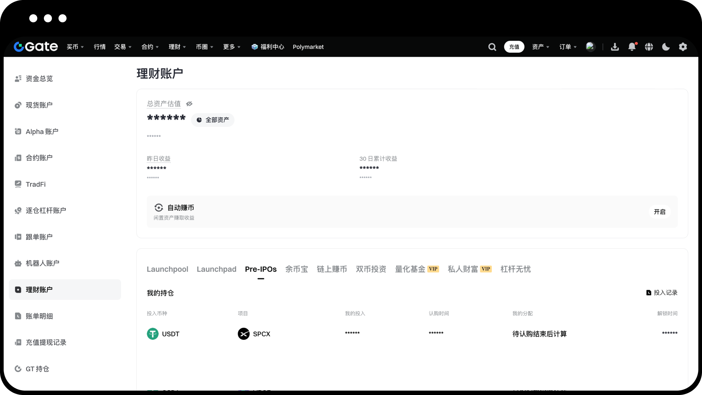Switch to dark mode moon icon
The image size is (702, 395).
666,47
